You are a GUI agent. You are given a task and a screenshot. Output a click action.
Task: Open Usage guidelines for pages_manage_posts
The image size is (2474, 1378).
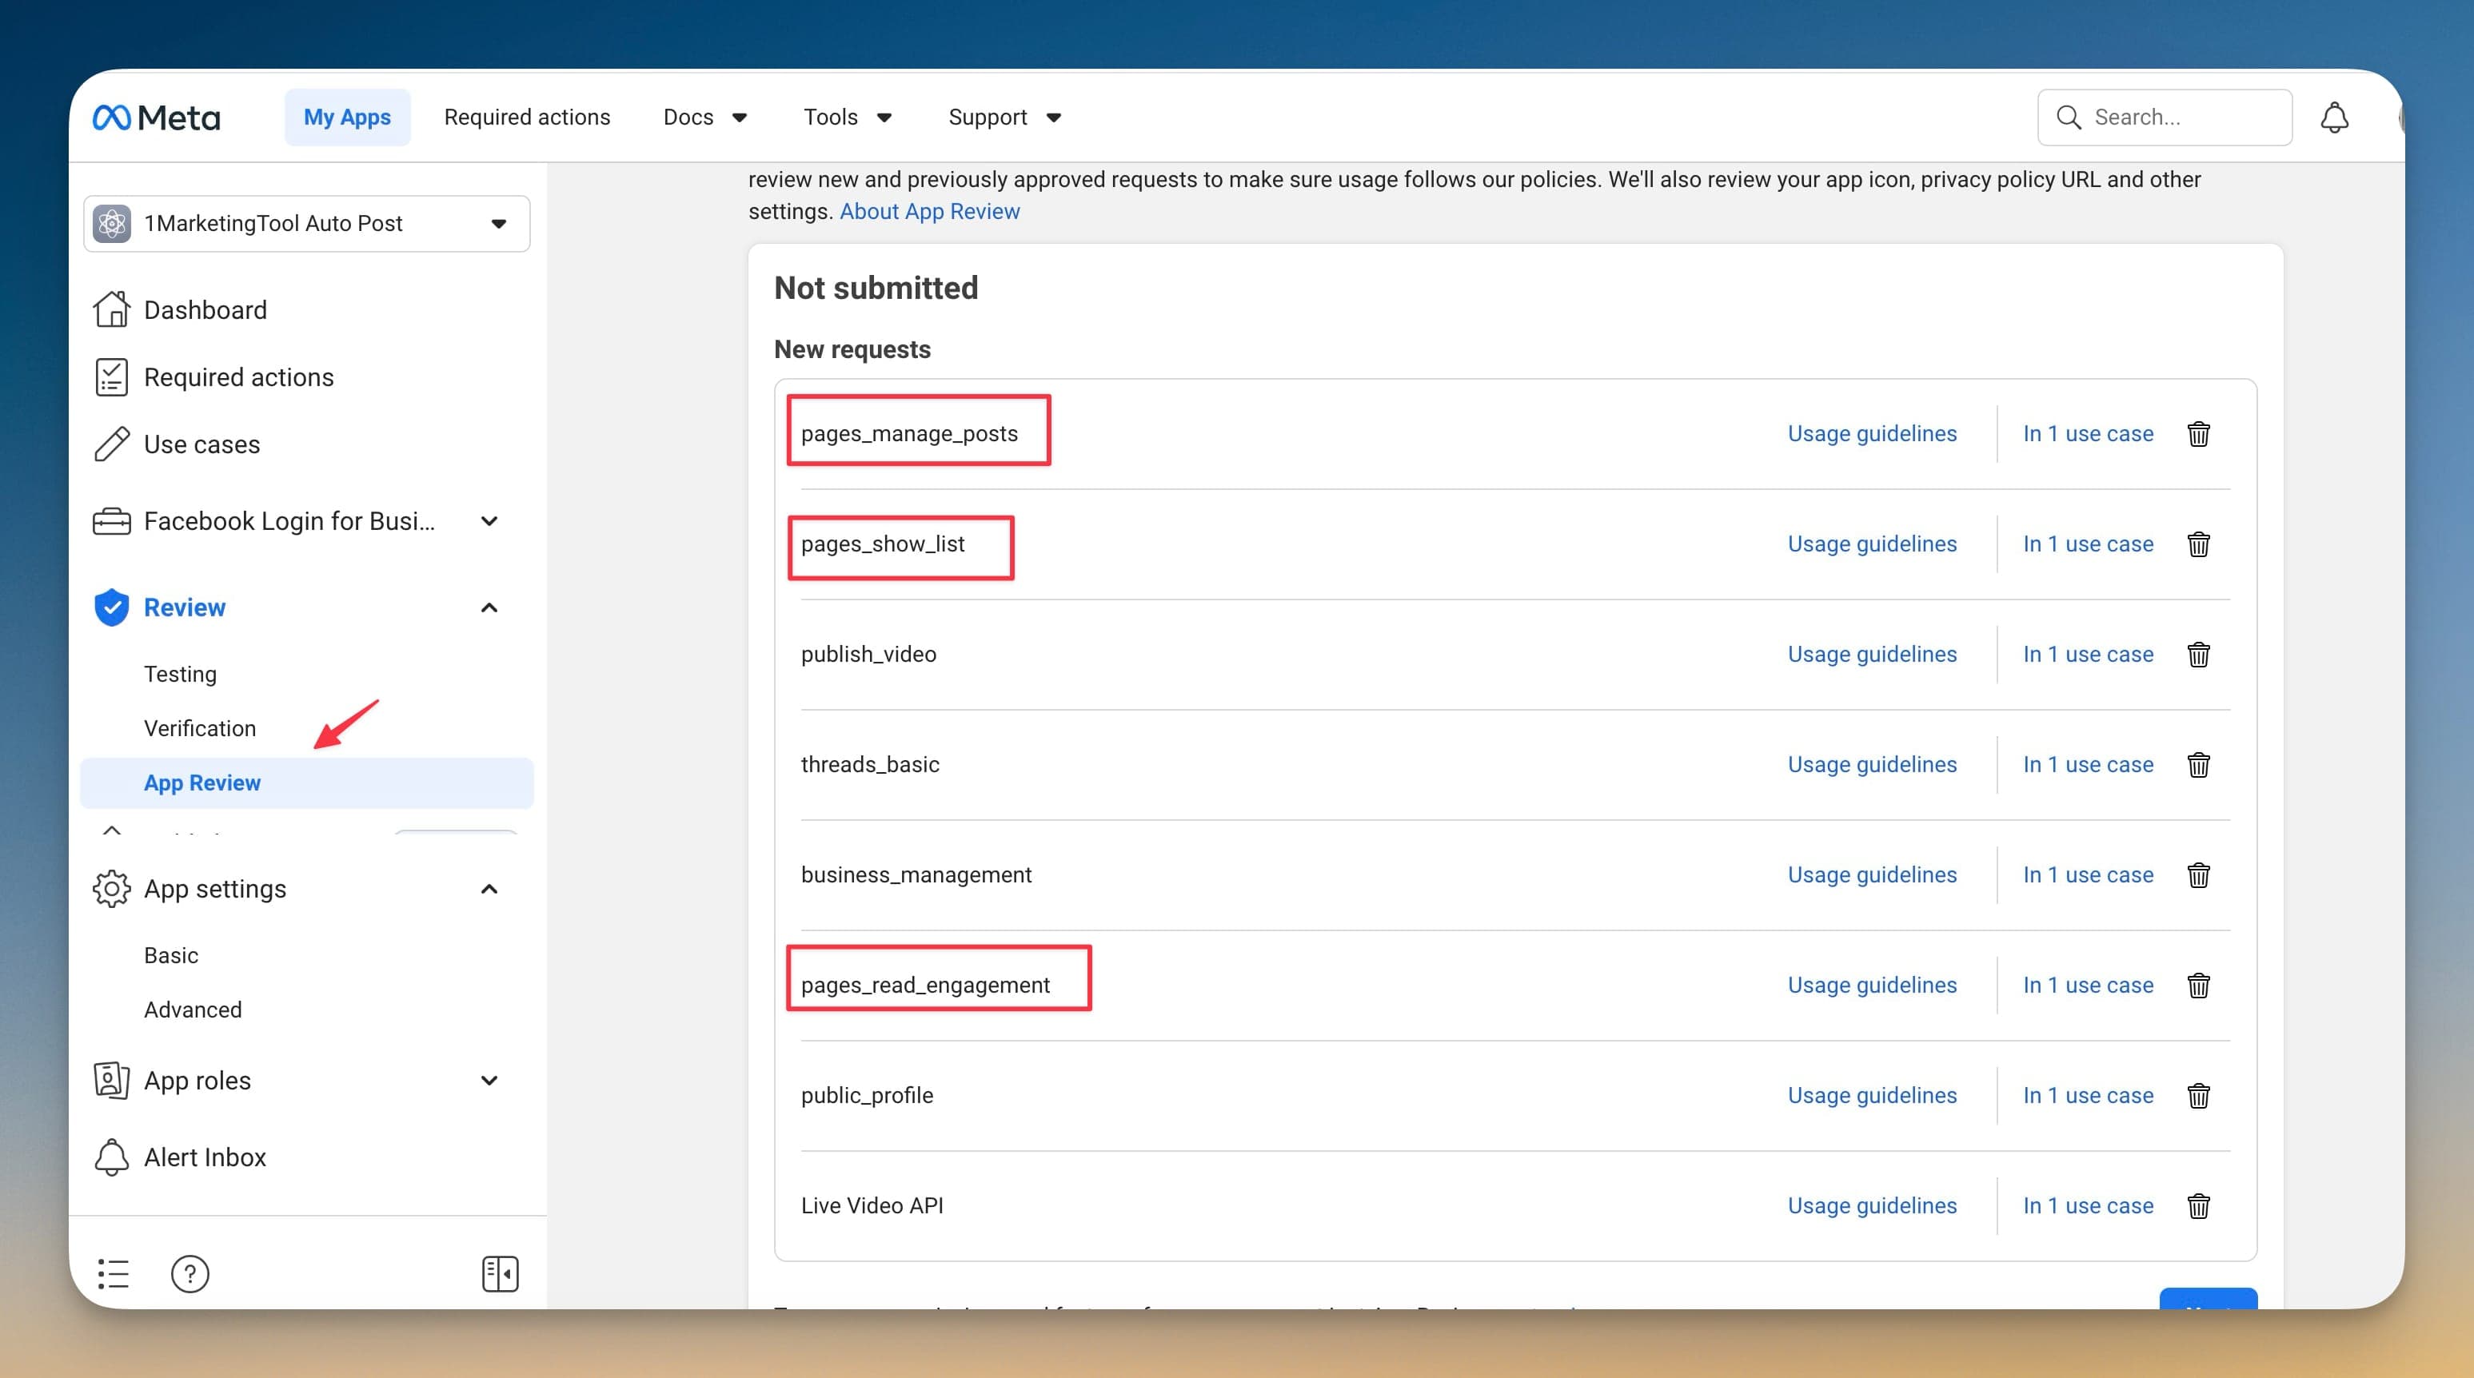(1872, 433)
